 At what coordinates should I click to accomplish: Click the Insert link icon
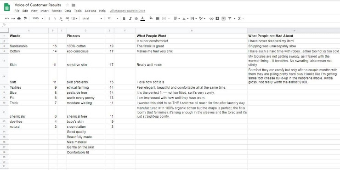211,19
